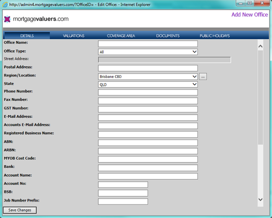The height and width of the screenshot is (218, 272).
Task: Close the Edit Office window
Action: [x=262, y=3]
